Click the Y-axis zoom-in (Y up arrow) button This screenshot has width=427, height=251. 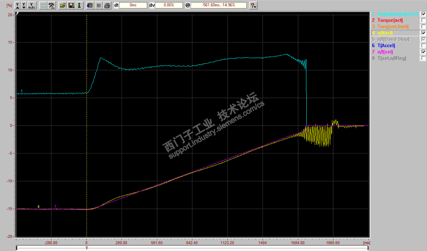17,5
